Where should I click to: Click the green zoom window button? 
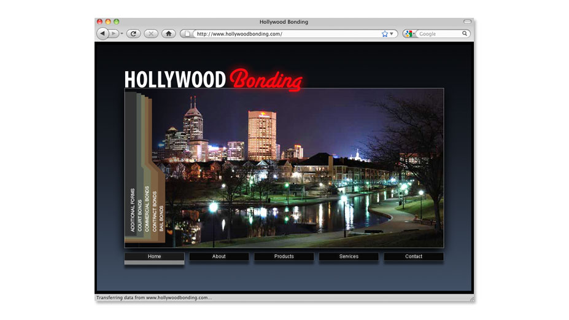pyautogui.click(x=117, y=21)
